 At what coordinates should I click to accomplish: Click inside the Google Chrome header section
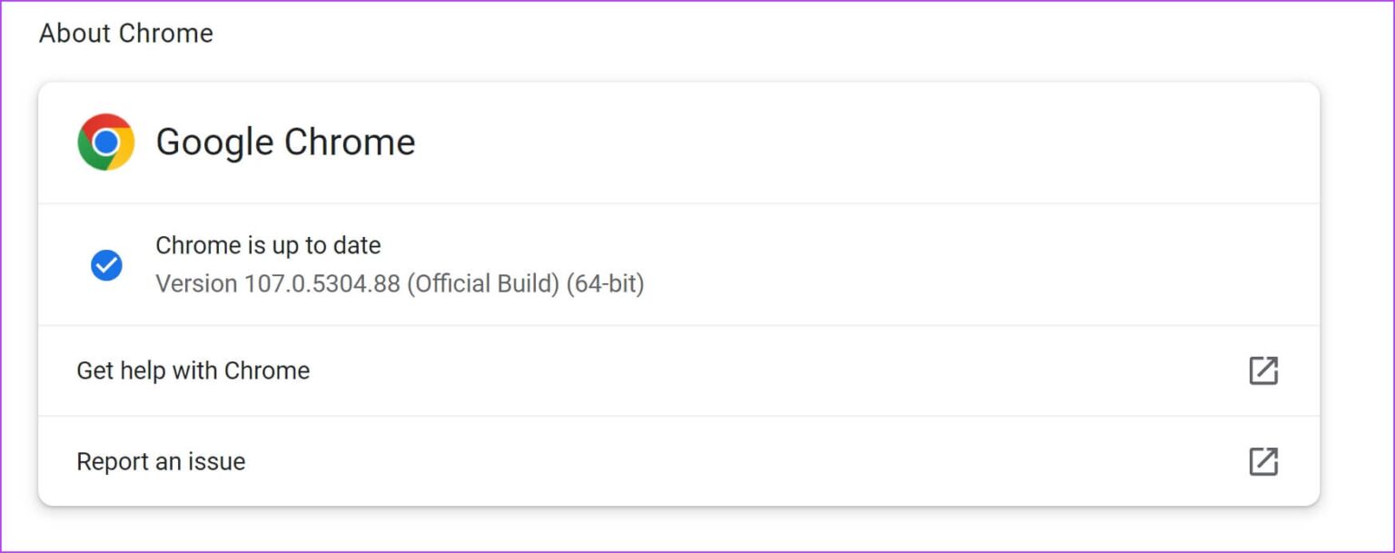click(x=636, y=142)
